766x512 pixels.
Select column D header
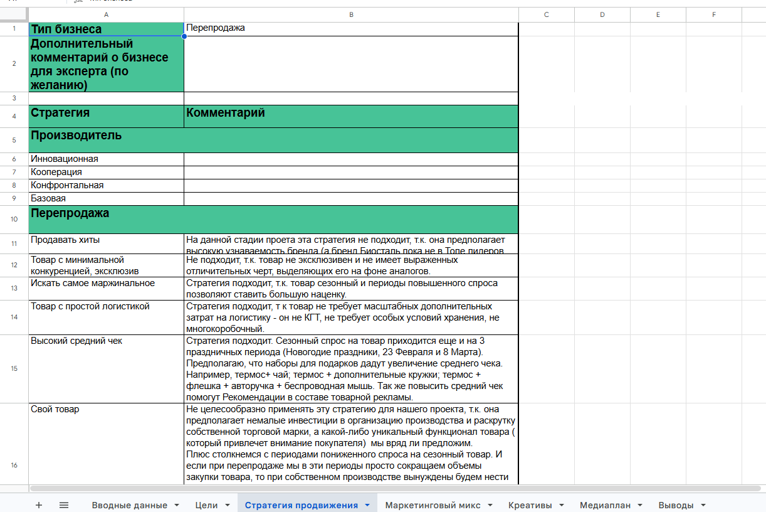(602, 14)
